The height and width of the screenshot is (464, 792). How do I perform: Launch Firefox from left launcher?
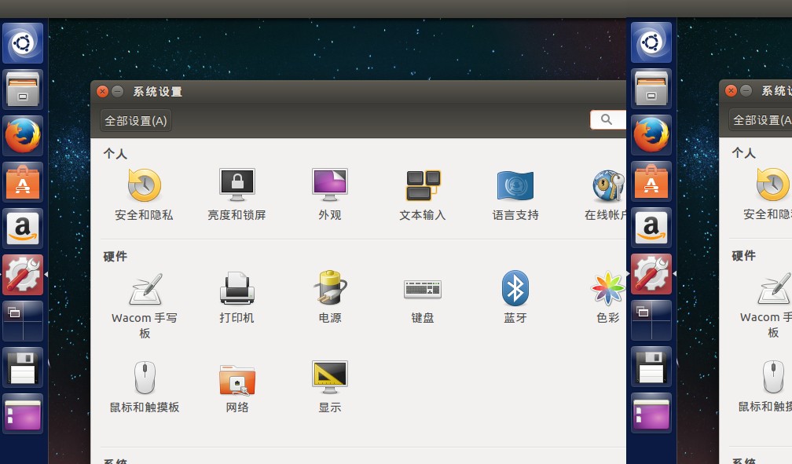pos(23,136)
